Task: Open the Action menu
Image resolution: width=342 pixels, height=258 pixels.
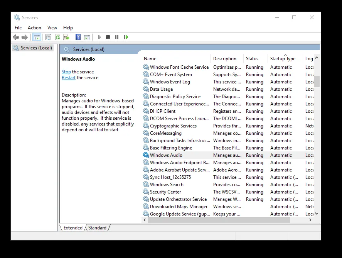Action: click(34, 27)
